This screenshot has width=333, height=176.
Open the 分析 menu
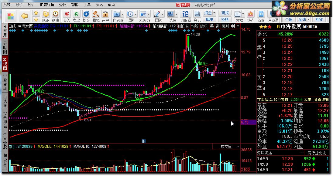click(31, 5)
